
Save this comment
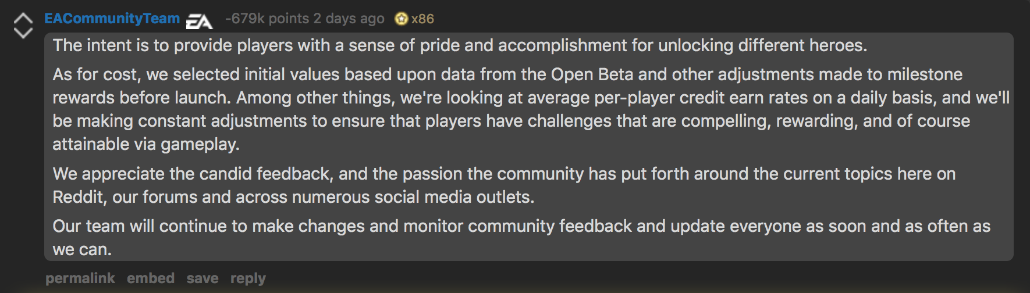(x=203, y=278)
